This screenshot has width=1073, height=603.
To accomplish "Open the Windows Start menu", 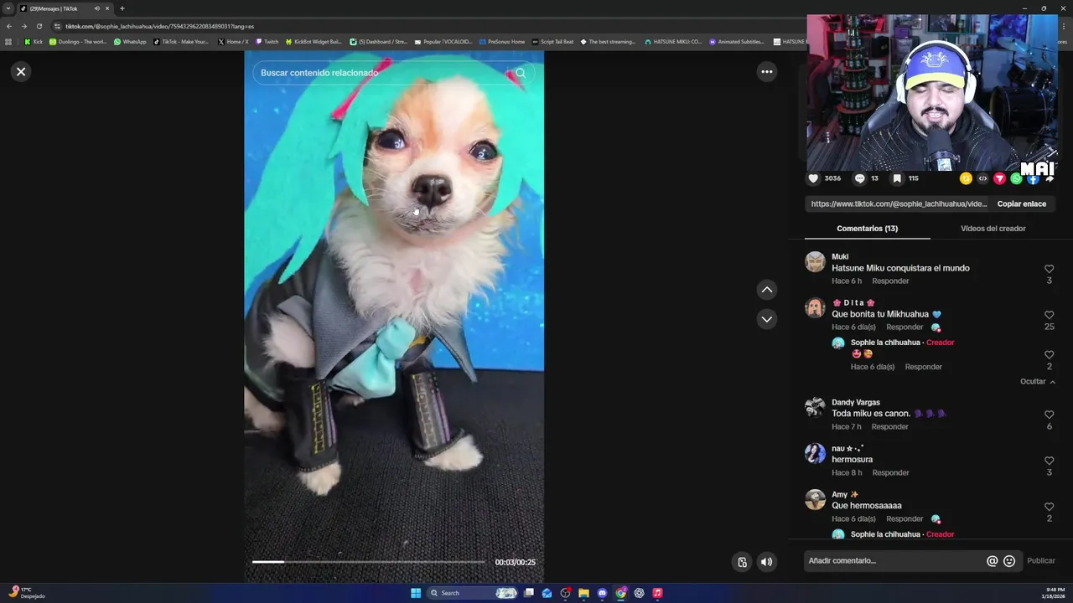I will point(416,593).
